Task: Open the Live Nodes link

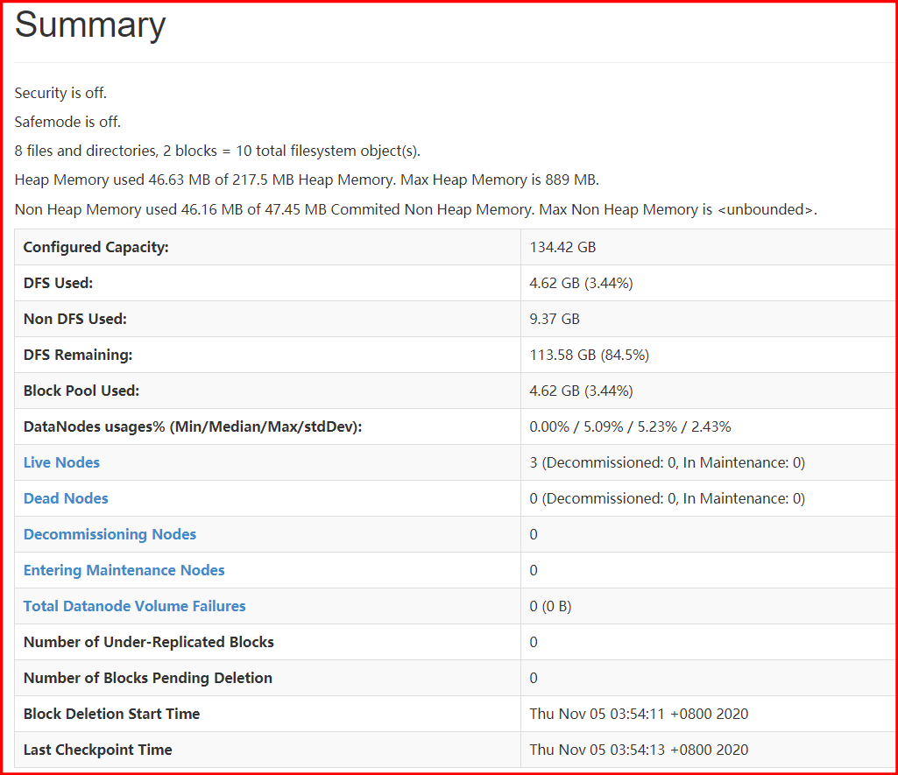Action: [x=61, y=462]
